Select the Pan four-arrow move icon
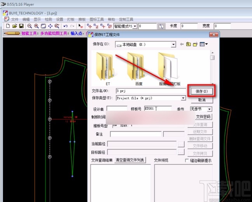This screenshot has width=252, height=202. [x=50, y=26]
